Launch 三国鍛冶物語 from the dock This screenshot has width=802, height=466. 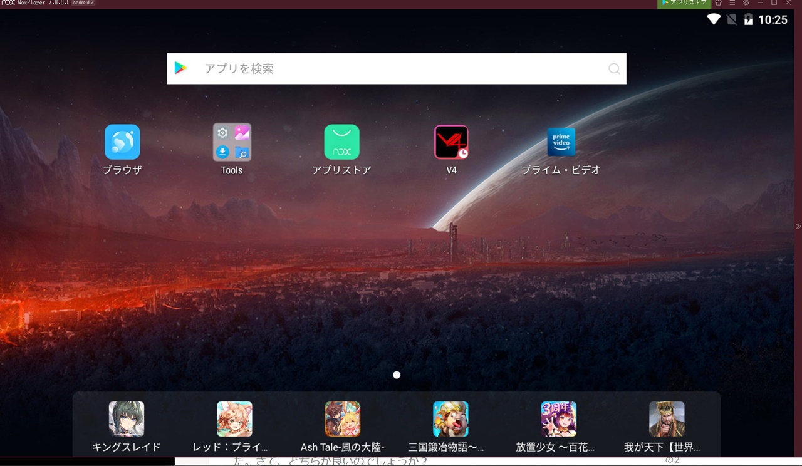coord(450,419)
